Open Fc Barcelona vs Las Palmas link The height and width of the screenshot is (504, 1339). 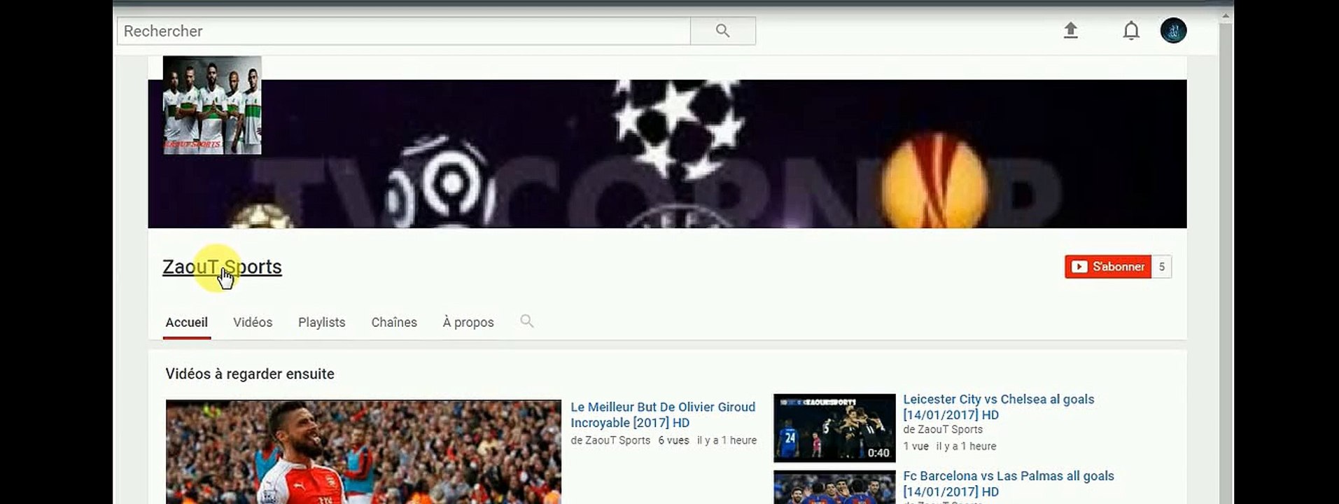click(x=1009, y=484)
